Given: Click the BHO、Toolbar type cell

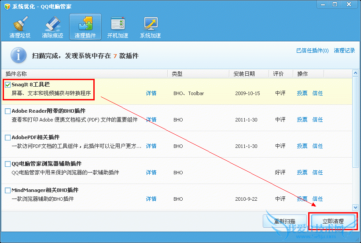Looking at the screenshot, I should click(189, 93).
